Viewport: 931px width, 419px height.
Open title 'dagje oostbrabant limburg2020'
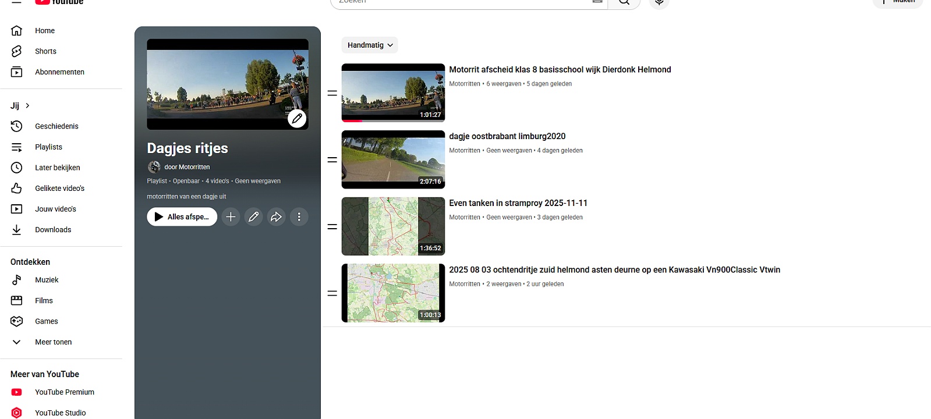point(507,137)
